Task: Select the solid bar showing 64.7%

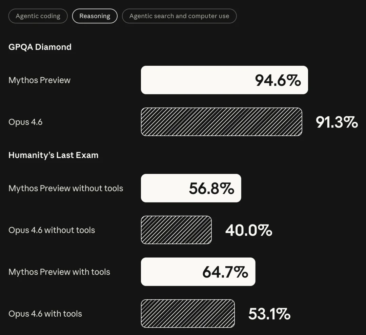Action: click(x=198, y=272)
